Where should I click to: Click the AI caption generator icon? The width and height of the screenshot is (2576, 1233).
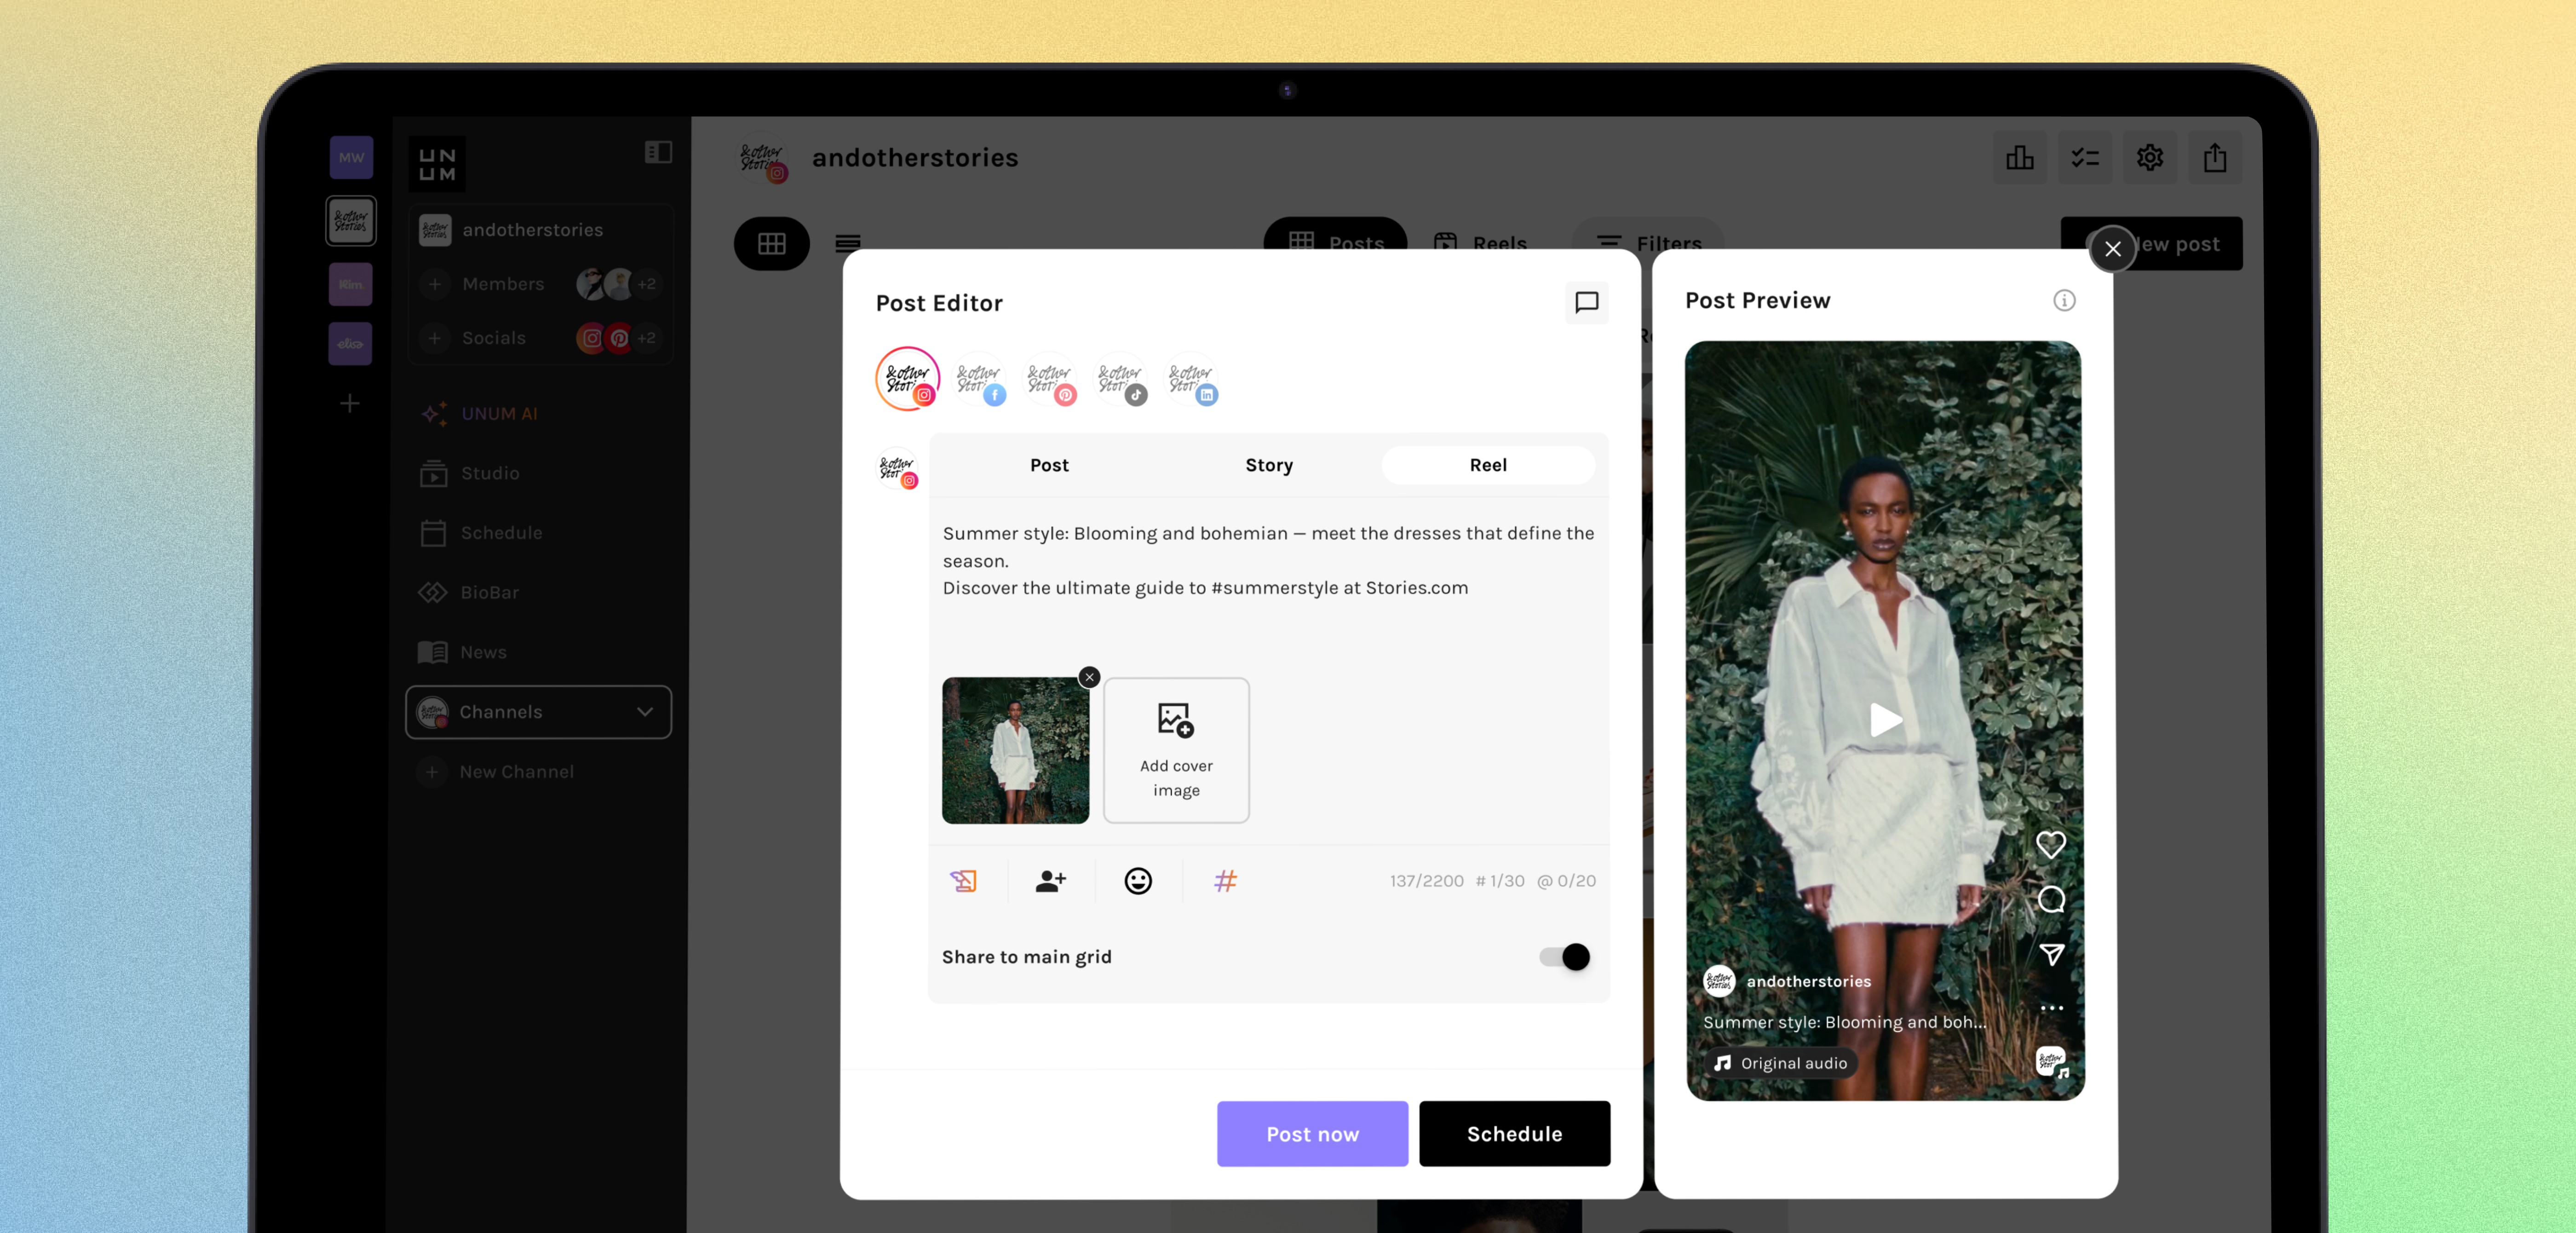pos(963,881)
